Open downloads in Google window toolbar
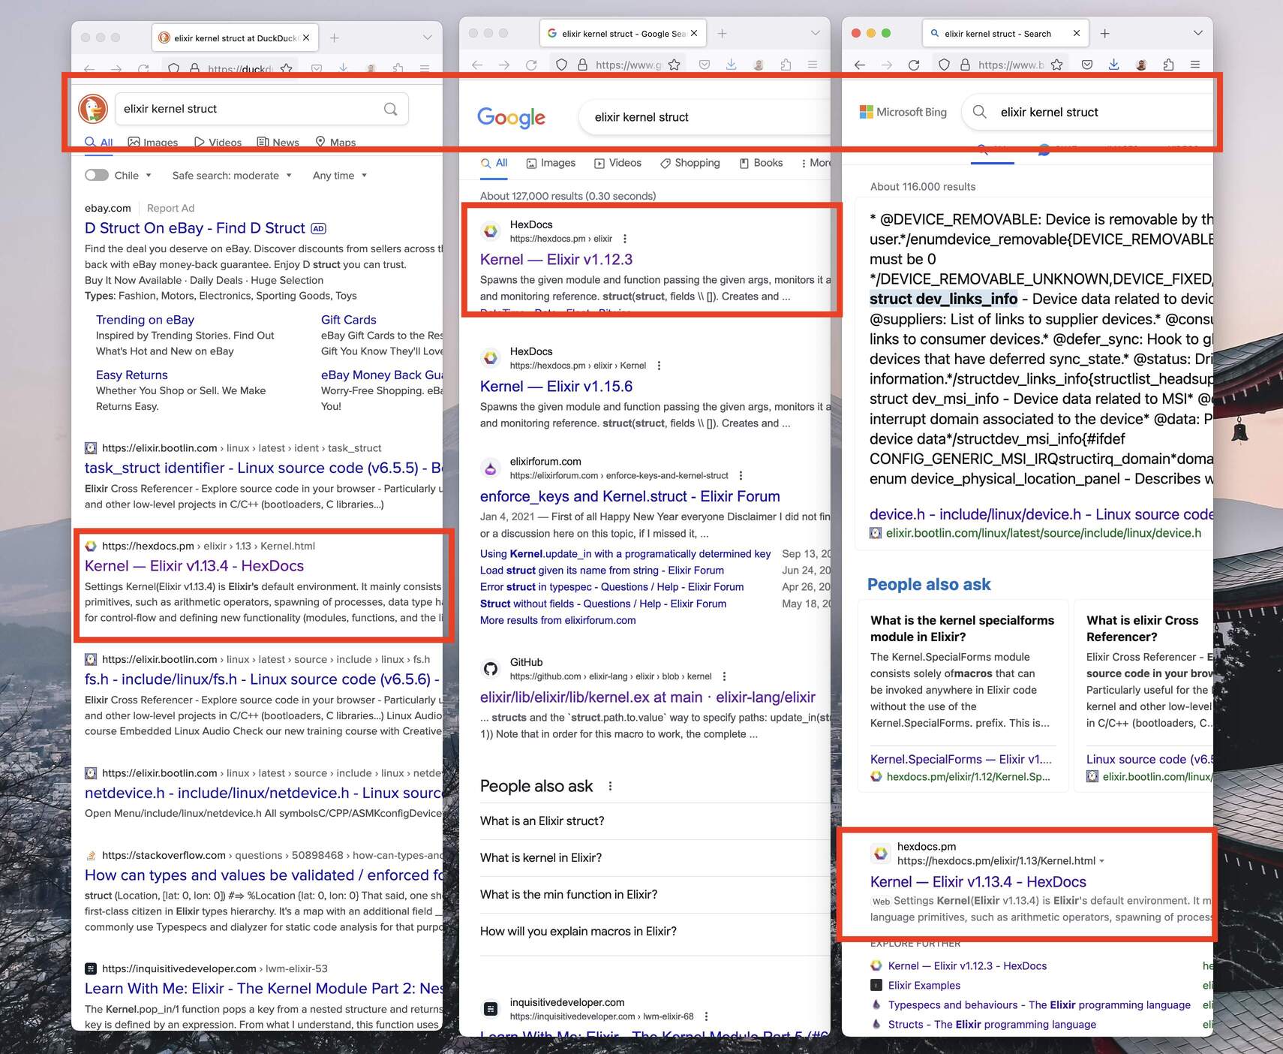Viewport: 1283px width, 1054px height. click(732, 65)
